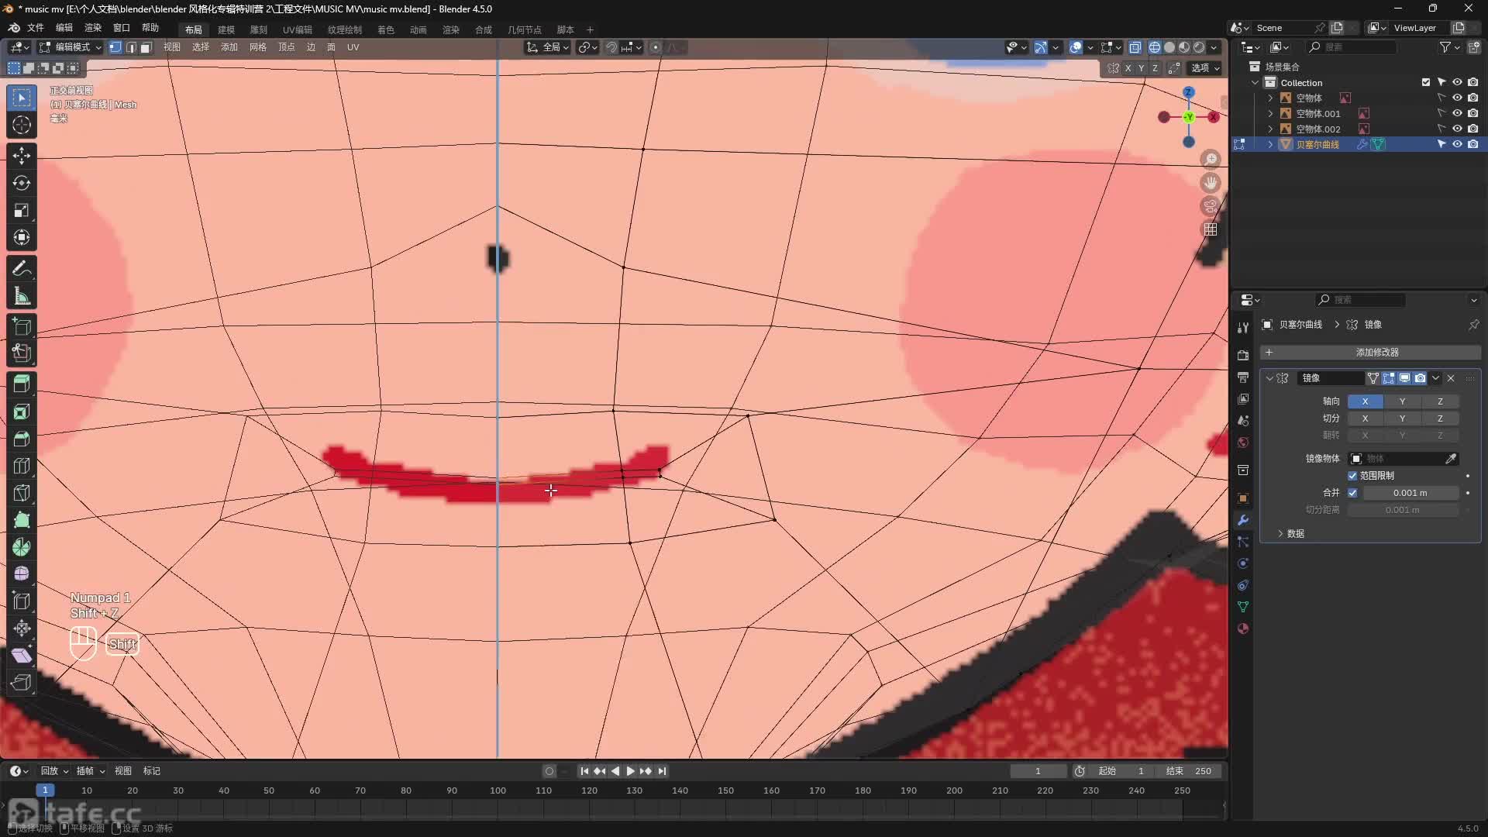Hide 空物体.001 using its eye icon
This screenshot has height=837, width=1488.
click(1457, 113)
